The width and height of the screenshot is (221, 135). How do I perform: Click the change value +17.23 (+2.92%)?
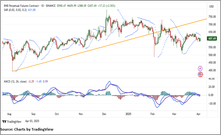tap(107, 6)
